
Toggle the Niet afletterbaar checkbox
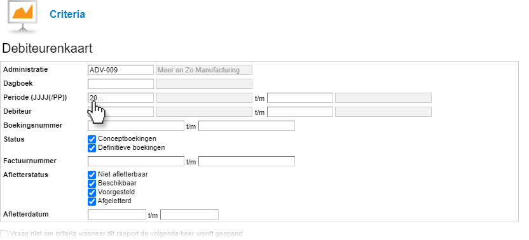(92, 175)
